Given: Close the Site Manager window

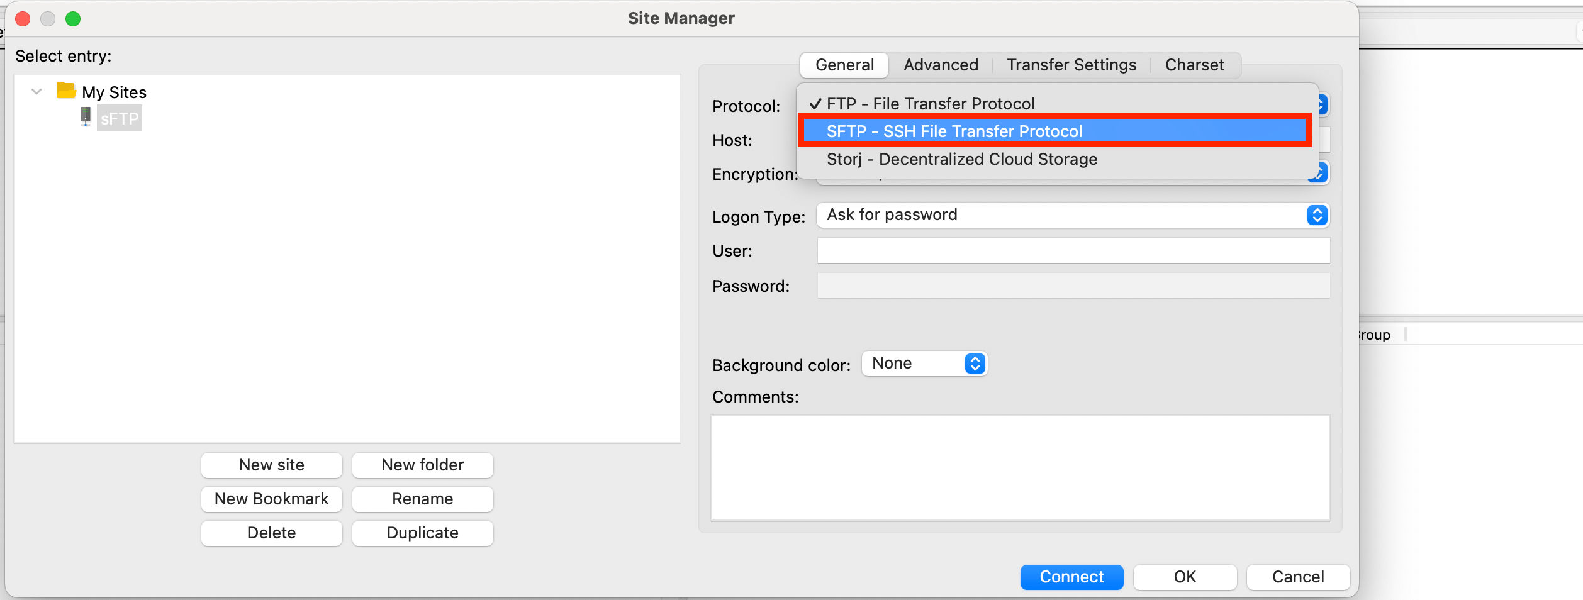Looking at the screenshot, I should pyautogui.click(x=23, y=19).
